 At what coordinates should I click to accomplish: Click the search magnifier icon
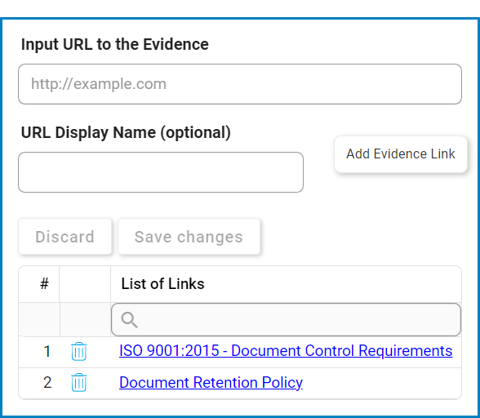[x=129, y=320]
